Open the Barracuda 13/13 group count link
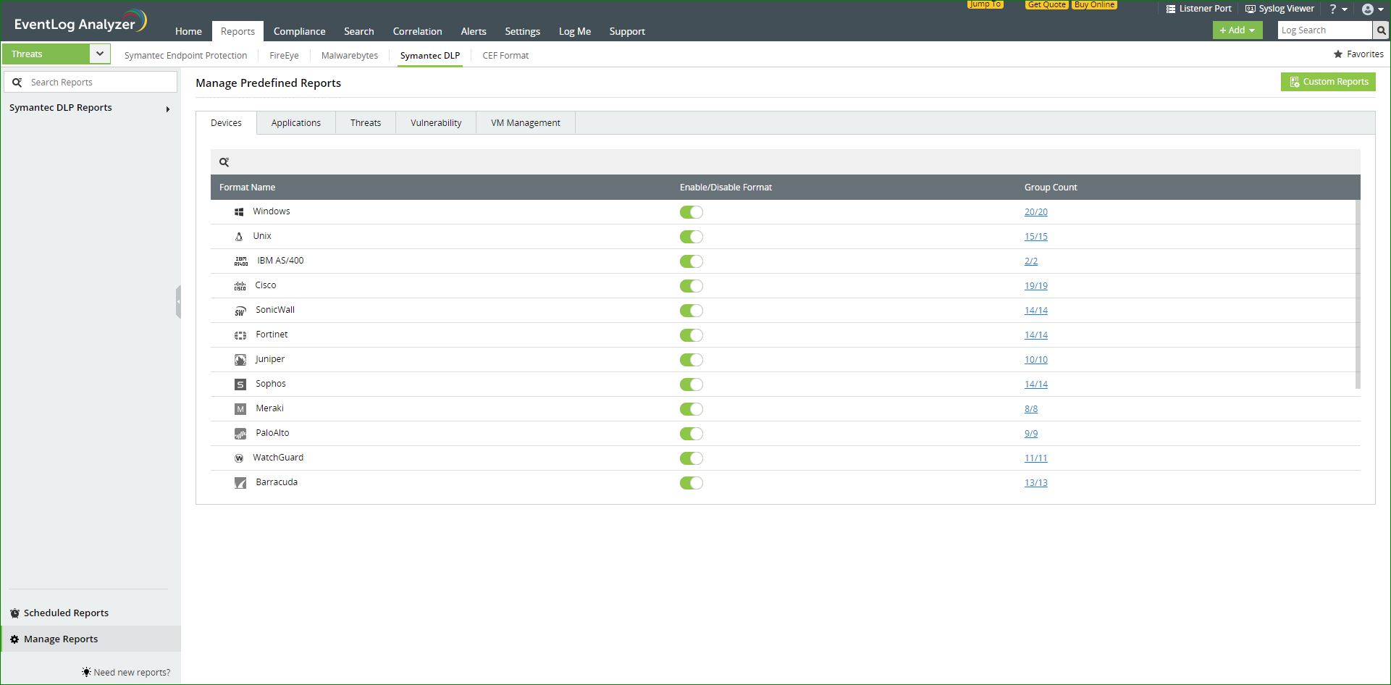 click(1036, 483)
